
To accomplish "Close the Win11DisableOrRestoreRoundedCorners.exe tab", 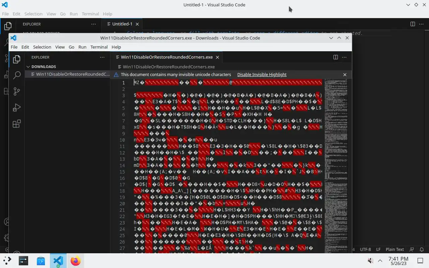I will [x=217, y=57].
